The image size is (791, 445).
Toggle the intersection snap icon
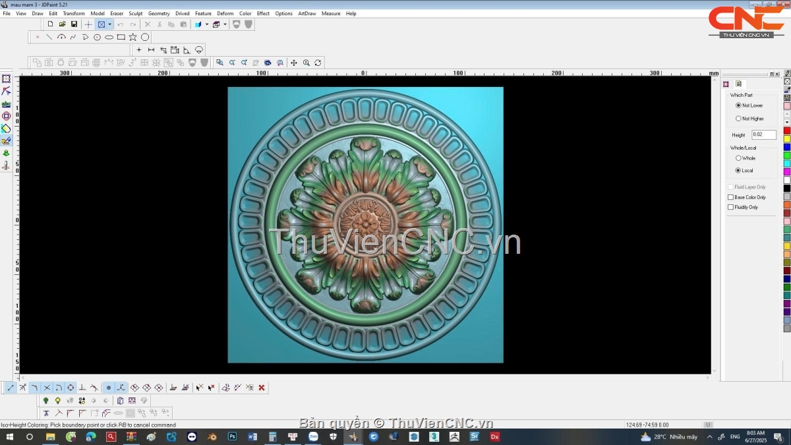tap(47, 388)
